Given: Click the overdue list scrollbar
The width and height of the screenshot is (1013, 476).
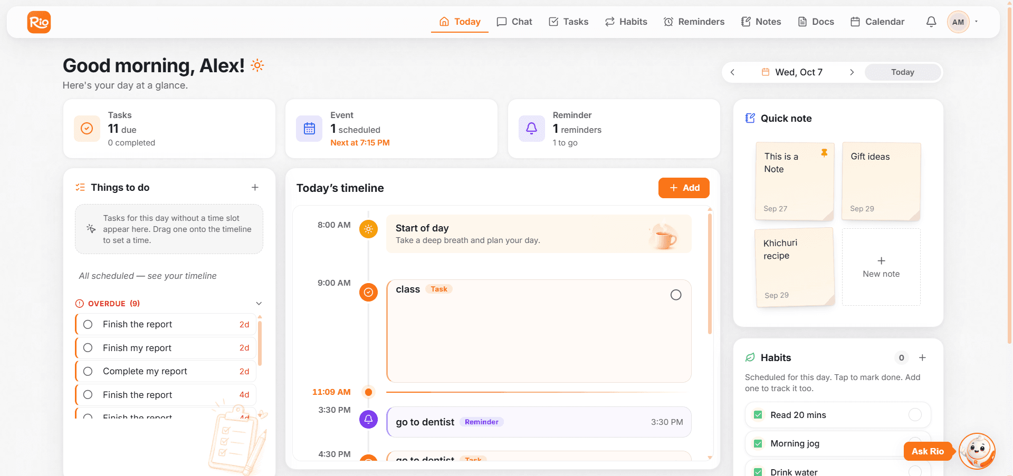Looking at the screenshot, I should tap(260, 344).
